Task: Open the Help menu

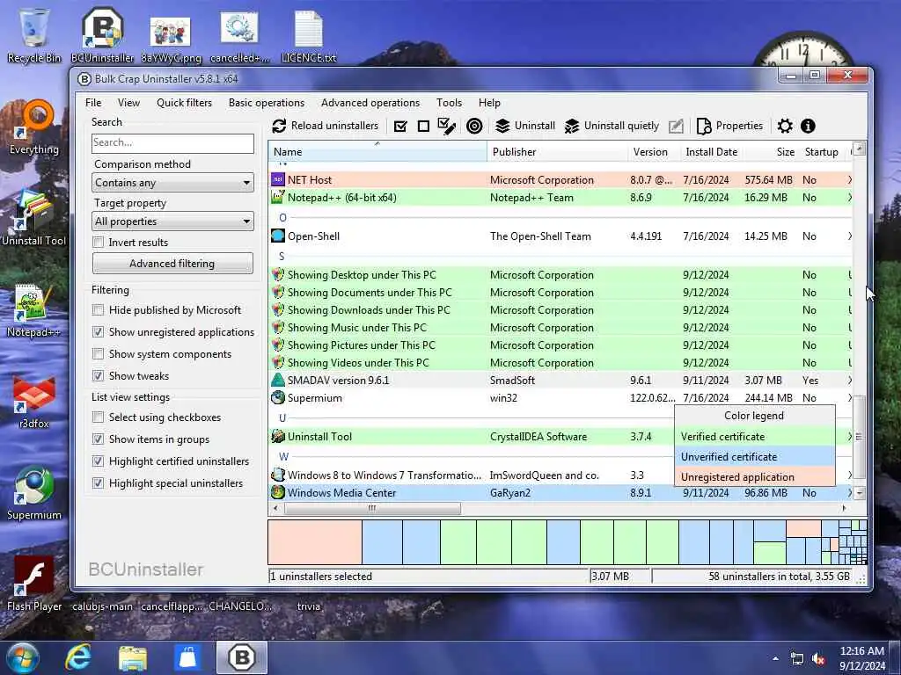Action: tap(489, 103)
